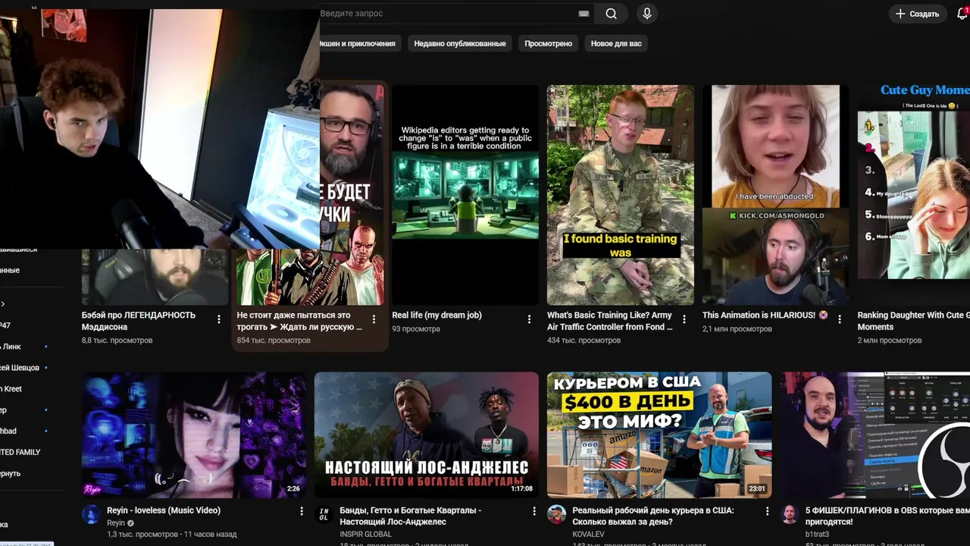The height and width of the screenshot is (546, 970).
Task: Open the Reyin channel avatar
Action: [x=91, y=514]
